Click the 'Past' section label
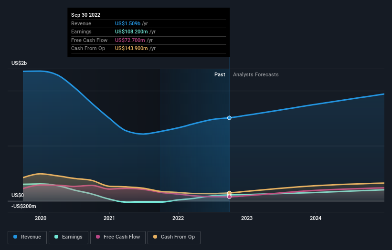 [220, 74]
